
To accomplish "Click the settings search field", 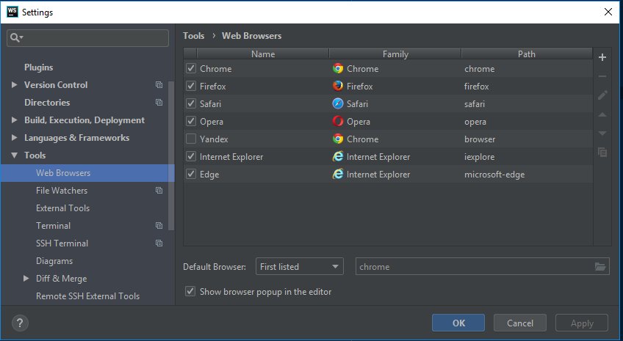I will 88,37.
